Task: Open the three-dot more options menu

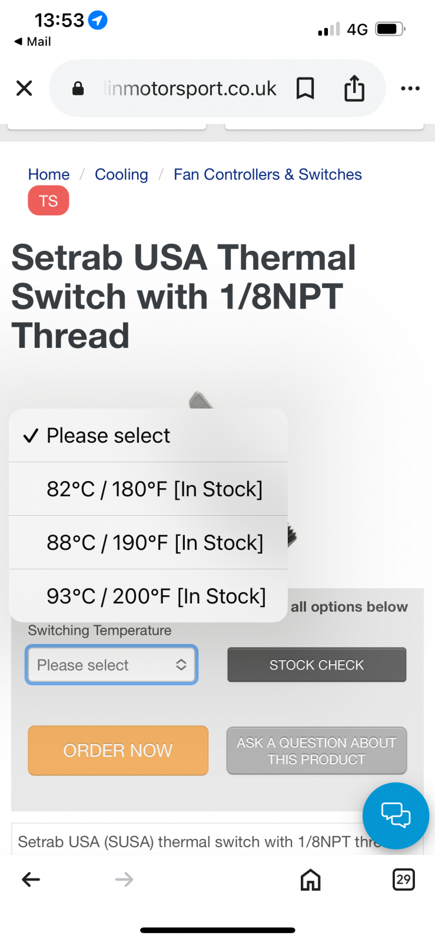Action: click(x=410, y=88)
